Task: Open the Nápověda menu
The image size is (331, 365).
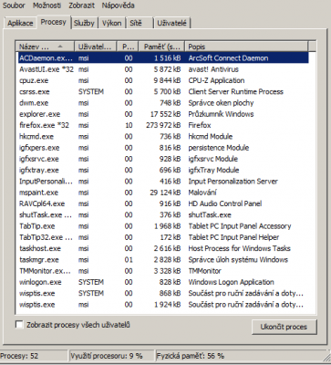Action: (x=118, y=5)
